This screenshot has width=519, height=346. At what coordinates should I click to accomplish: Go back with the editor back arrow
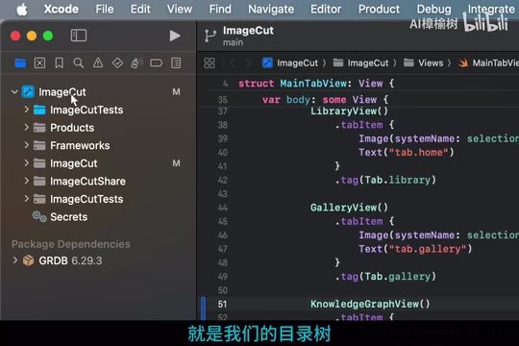(x=233, y=62)
